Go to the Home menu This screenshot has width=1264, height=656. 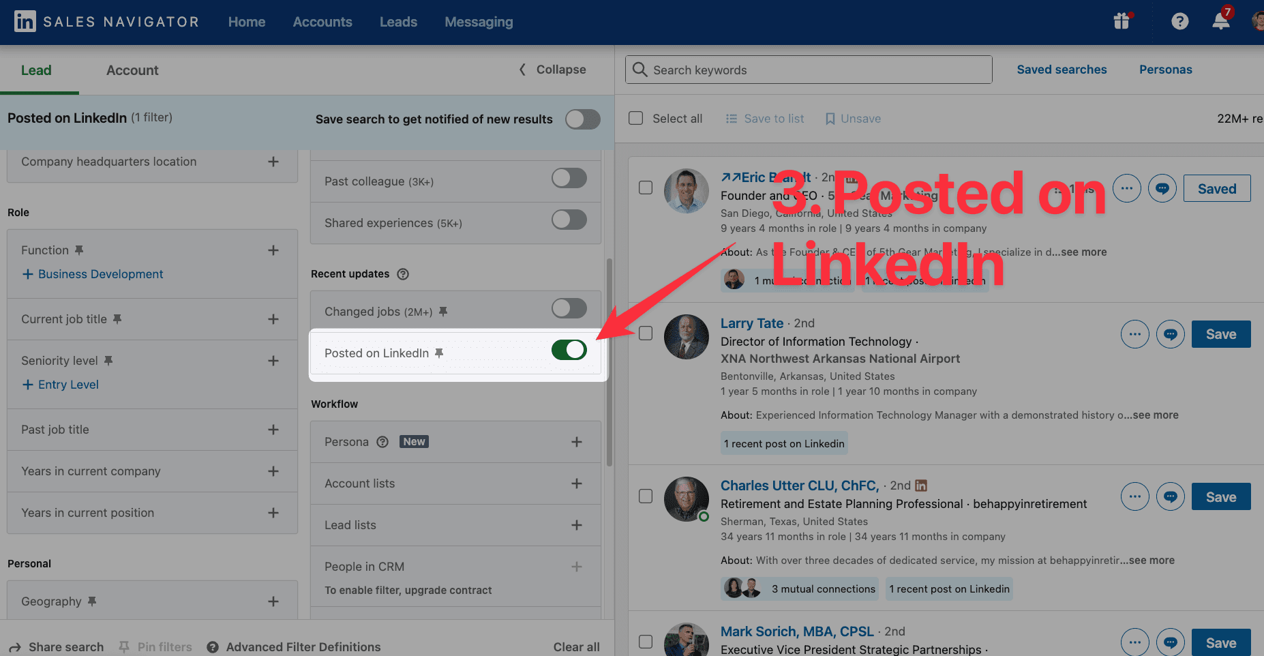247,22
